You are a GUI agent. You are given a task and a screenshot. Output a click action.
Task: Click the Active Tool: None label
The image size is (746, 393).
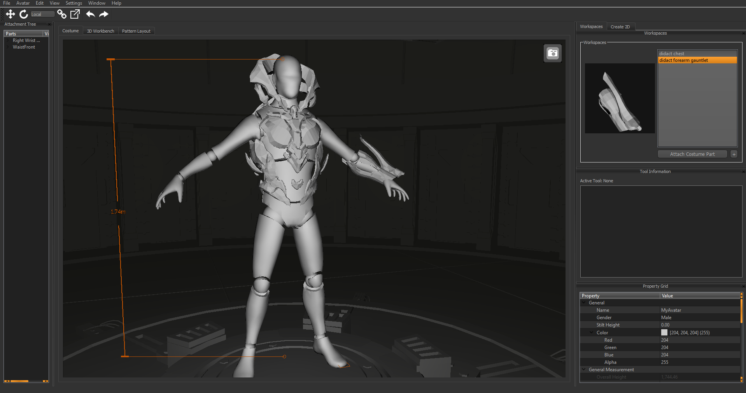(x=596, y=181)
